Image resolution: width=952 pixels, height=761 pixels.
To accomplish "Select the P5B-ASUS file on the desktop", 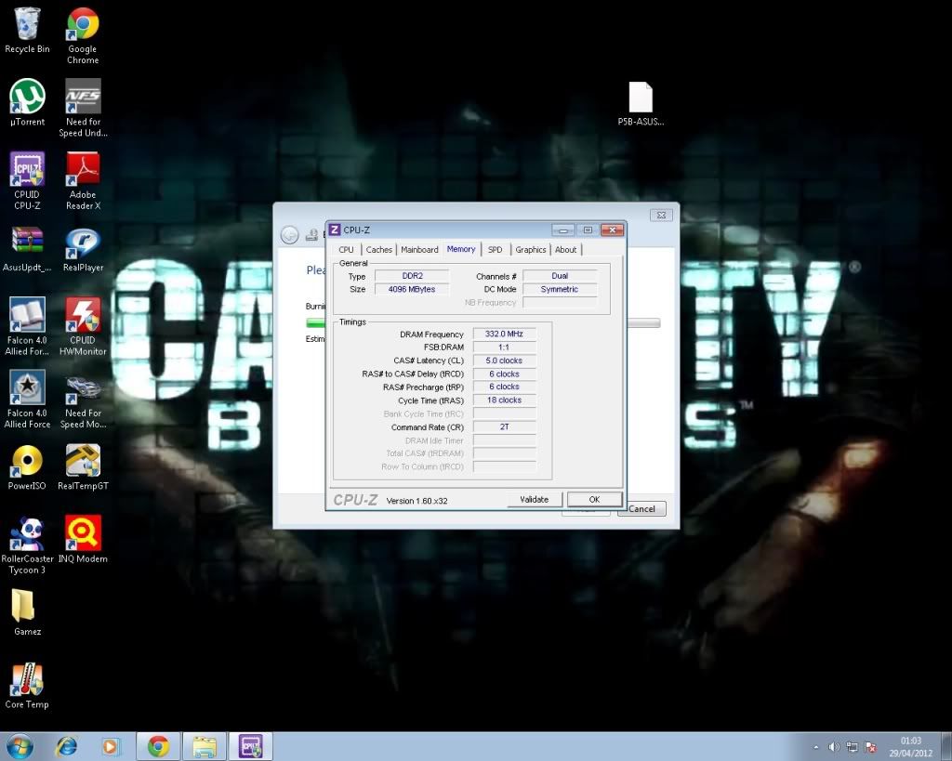I will pos(641,104).
